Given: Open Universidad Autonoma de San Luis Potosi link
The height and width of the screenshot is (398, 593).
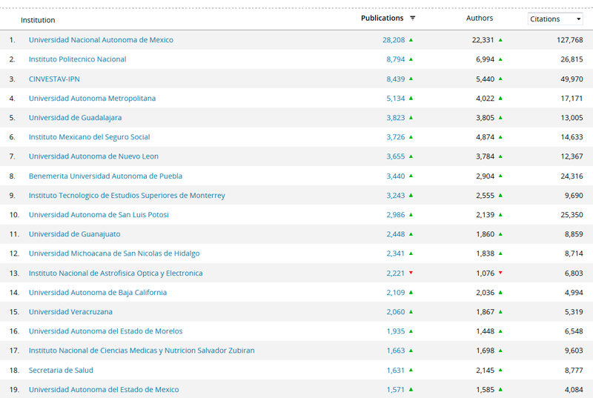Looking at the screenshot, I should point(99,215).
